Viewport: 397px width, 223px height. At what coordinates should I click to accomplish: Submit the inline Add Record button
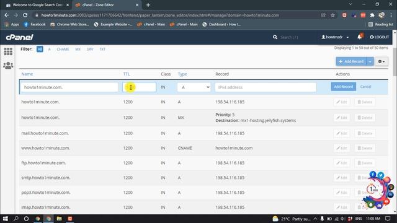343,87
